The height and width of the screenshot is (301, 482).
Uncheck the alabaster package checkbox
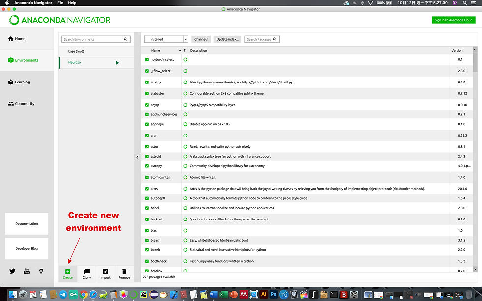pyautogui.click(x=147, y=93)
